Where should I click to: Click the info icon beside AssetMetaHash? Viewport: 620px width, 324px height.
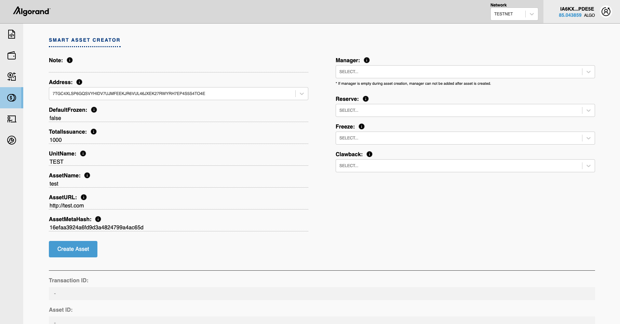coord(98,219)
